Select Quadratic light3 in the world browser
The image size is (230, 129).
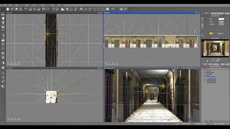tap(212, 82)
